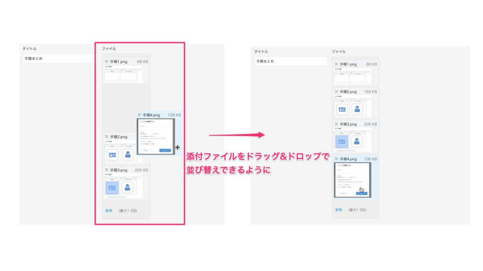Viewport: 483px width, 271px height.
Task: Open the 手順3.png thumbnail in the left panel
Action: click(x=123, y=186)
